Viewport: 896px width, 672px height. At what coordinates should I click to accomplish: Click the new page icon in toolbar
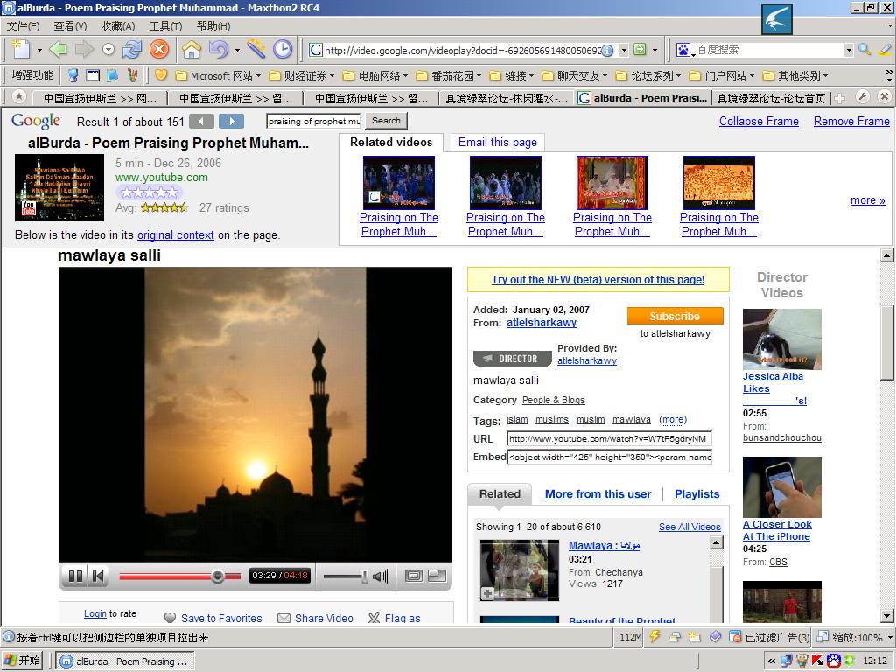pos(22,50)
